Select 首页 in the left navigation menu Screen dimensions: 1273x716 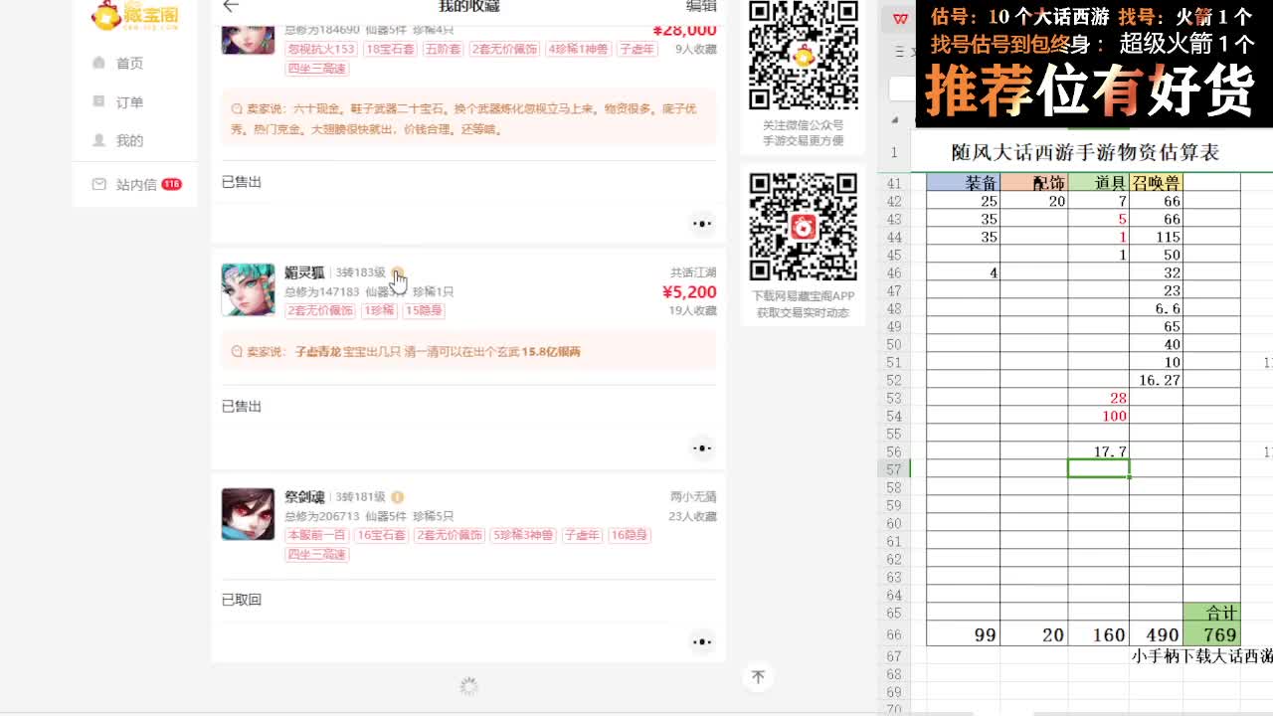[x=130, y=62]
